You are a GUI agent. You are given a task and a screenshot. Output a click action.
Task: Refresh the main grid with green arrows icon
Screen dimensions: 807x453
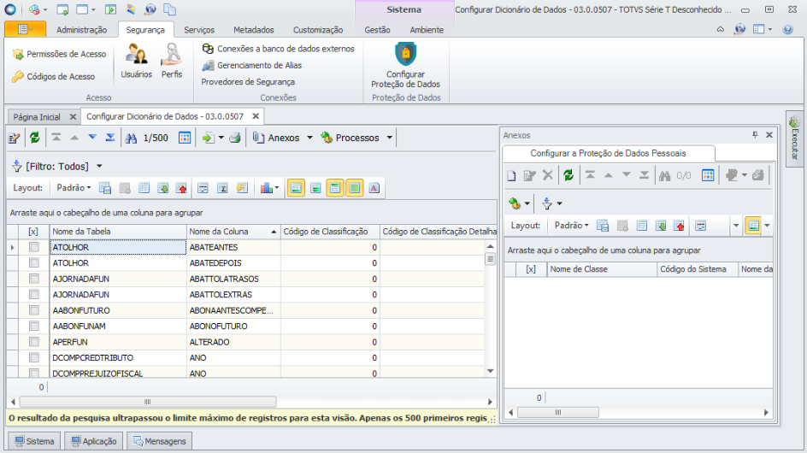coord(34,138)
